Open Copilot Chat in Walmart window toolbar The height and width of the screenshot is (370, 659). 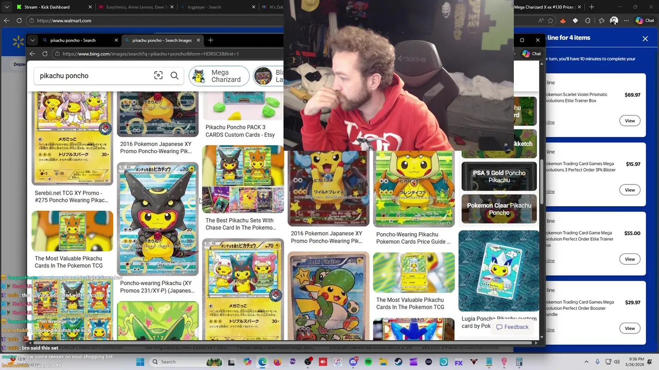tap(645, 21)
